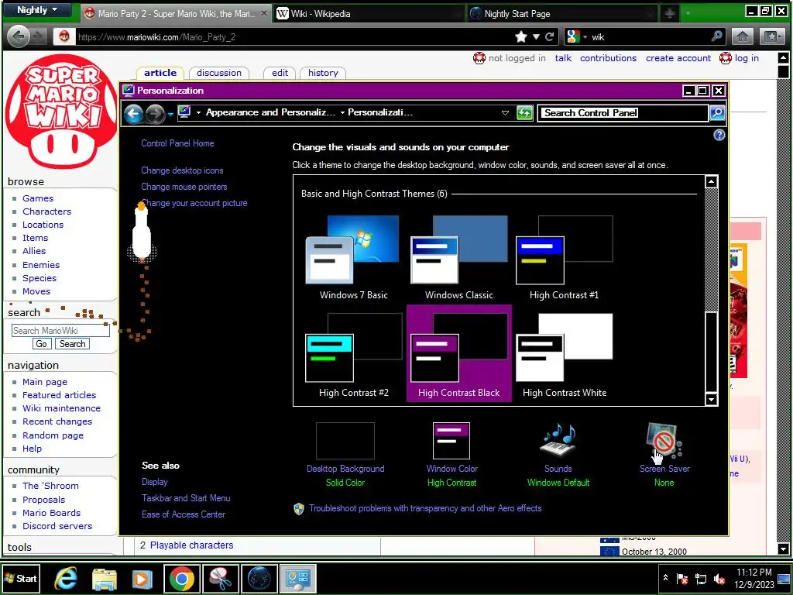Open Internet Explorer from the taskbar
Screen dimensions: 793x595
[66, 579]
